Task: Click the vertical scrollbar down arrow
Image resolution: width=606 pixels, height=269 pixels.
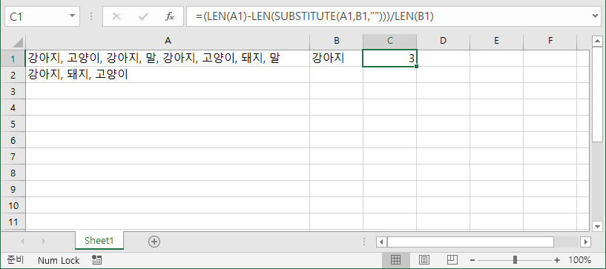Action: 597,227
